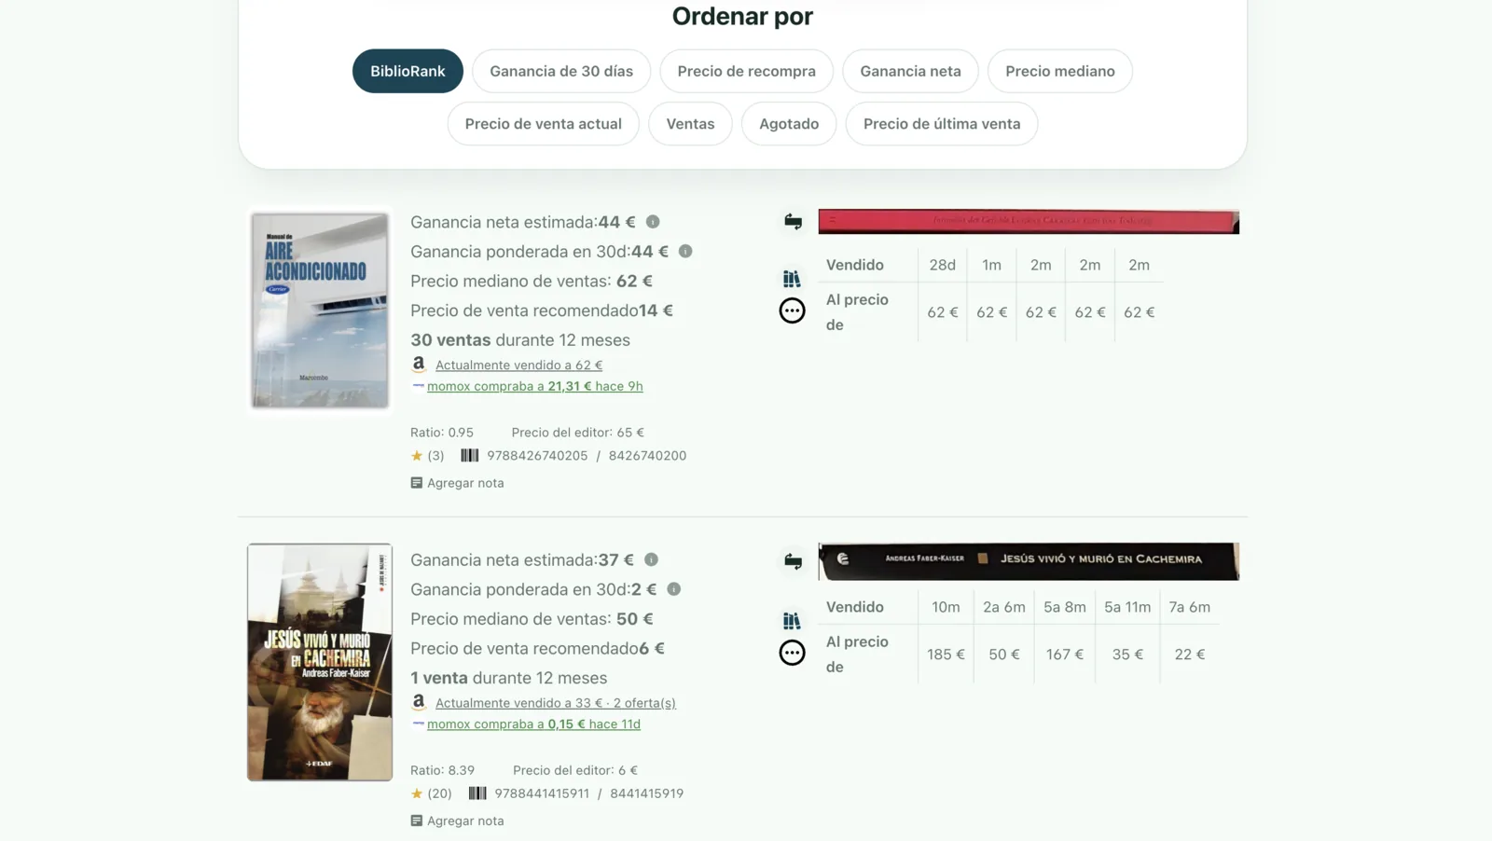Image resolution: width=1492 pixels, height=841 pixels.
Task: Click the Amazon logo for Aire Acondicionado
Action: click(x=419, y=365)
